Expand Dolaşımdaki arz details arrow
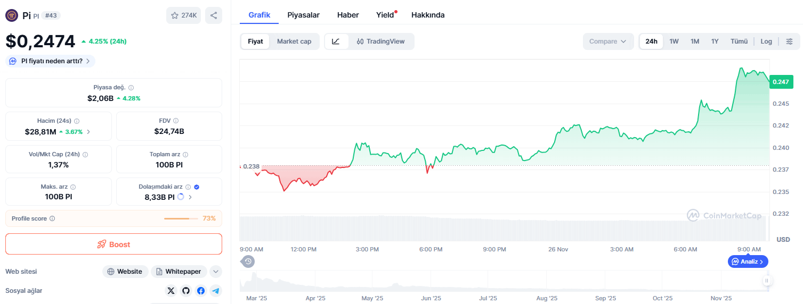This screenshot has height=304, width=803. pyautogui.click(x=190, y=197)
